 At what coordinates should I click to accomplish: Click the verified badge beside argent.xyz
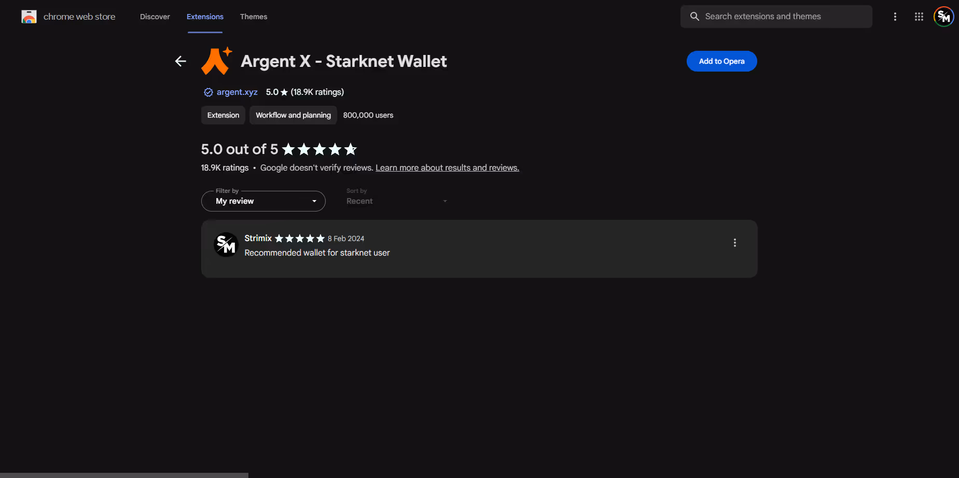209,92
